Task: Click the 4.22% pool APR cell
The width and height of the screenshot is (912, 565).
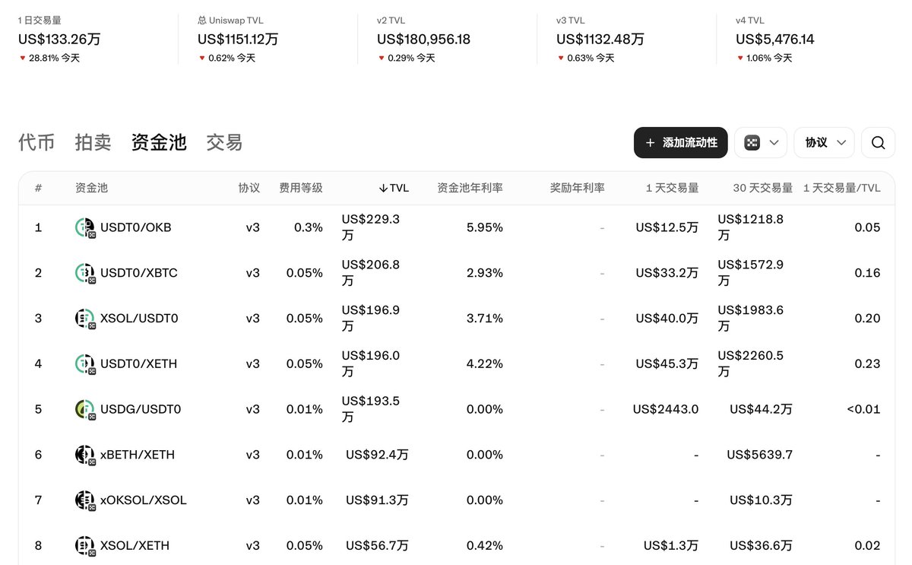Action: tap(485, 364)
